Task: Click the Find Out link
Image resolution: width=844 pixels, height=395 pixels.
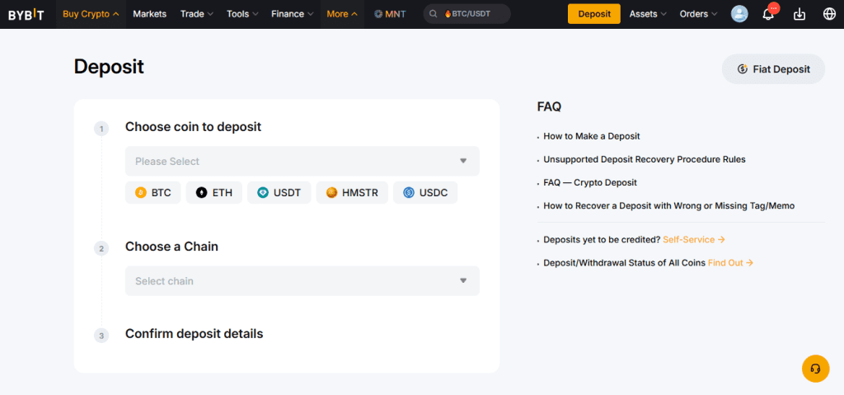Action: pyautogui.click(x=730, y=263)
